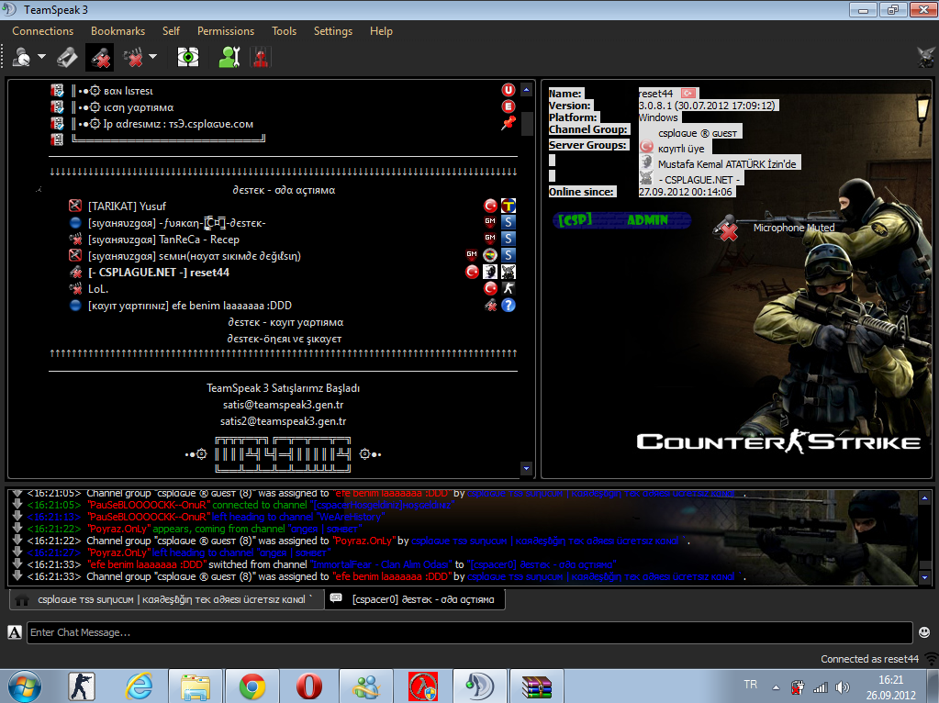Click the contacts manager toolbar icon
939x703 pixels.
[229, 58]
